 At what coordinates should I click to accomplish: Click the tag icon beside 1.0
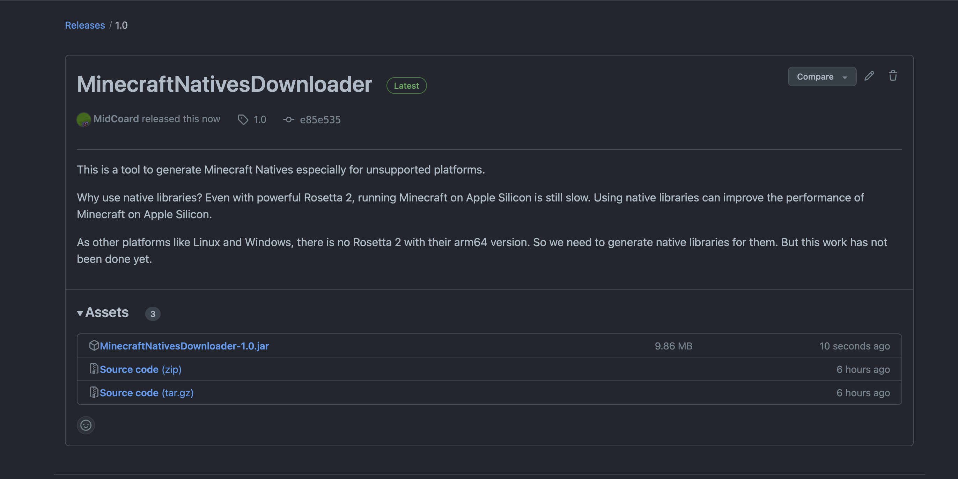pyautogui.click(x=243, y=119)
